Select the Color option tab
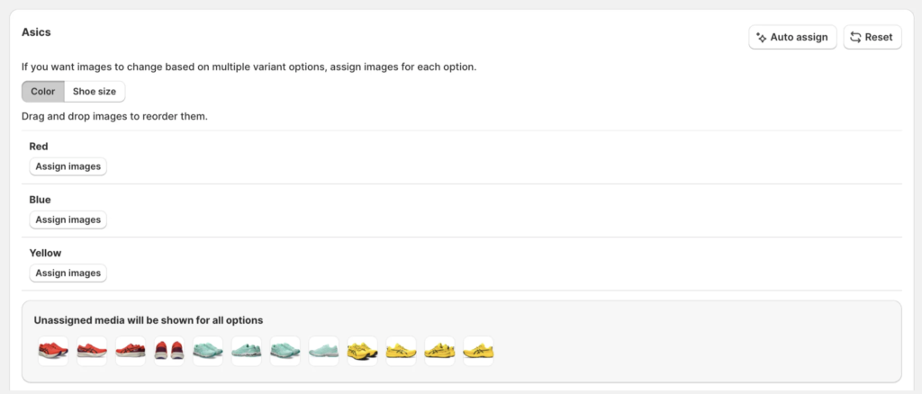922x394 pixels. click(43, 91)
